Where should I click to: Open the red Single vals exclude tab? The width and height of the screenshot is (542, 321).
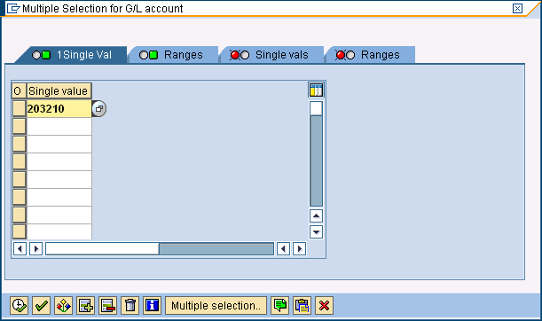click(271, 55)
